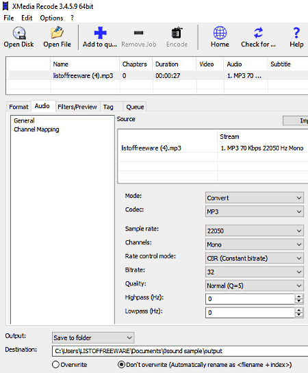308x373 pixels.
Task: Click the Destination path field
Action: 180,351
